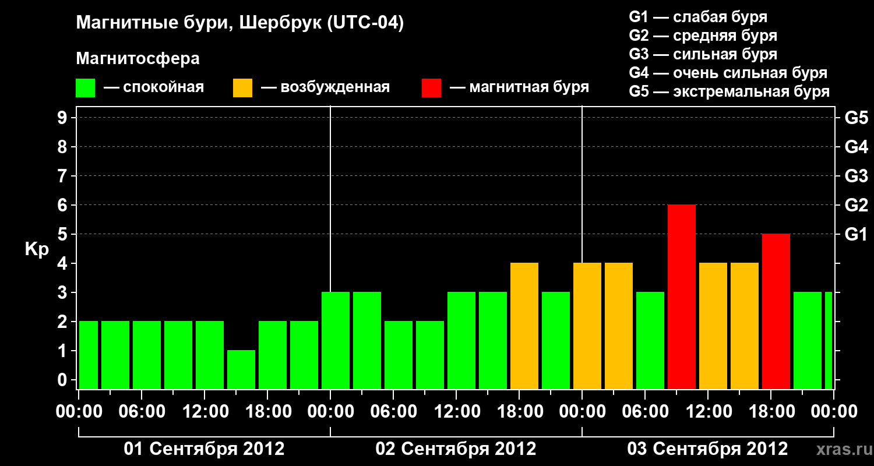Click the green 'спокойная' legend swatch
874x466 pixels.
86,88
